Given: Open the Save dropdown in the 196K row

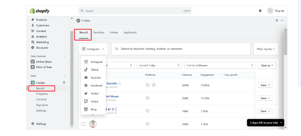Looking at the screenshot, I should click(x=265, y=111).
